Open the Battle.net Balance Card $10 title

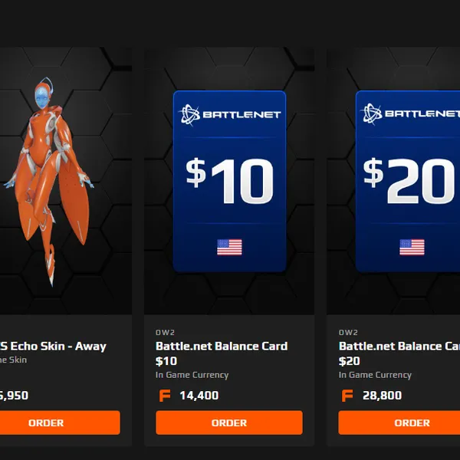[x=222, y=353]
